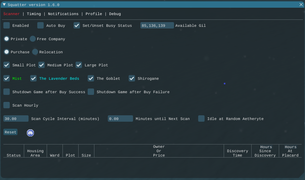Select the Relocation radio button
The height and width of the screenshot is (180, 305).
pyautogui.click(x=35, y=52)
